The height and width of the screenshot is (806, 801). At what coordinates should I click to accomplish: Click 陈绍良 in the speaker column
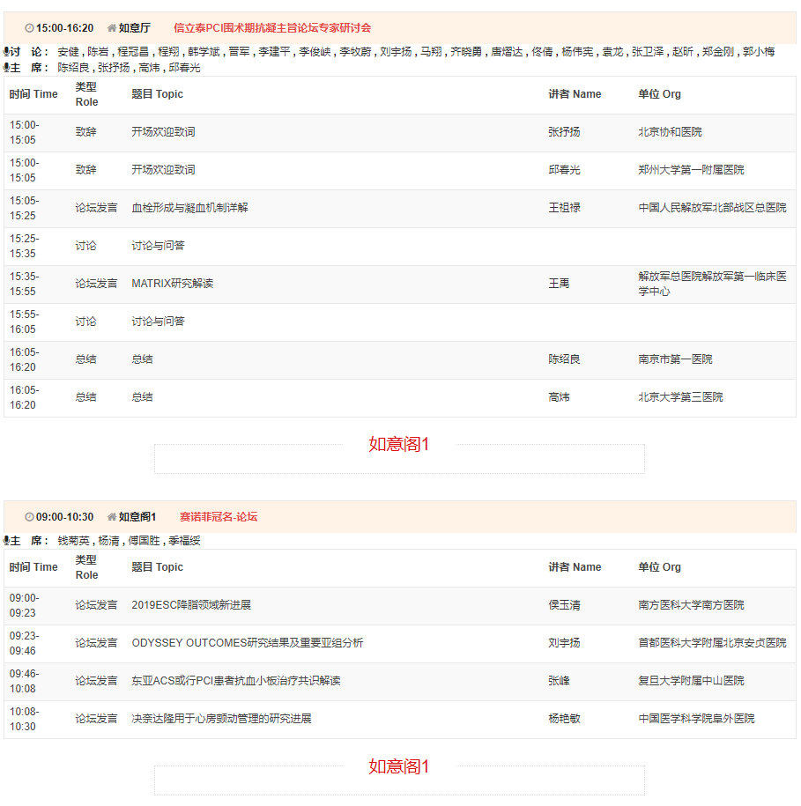[x=564, y=359]
